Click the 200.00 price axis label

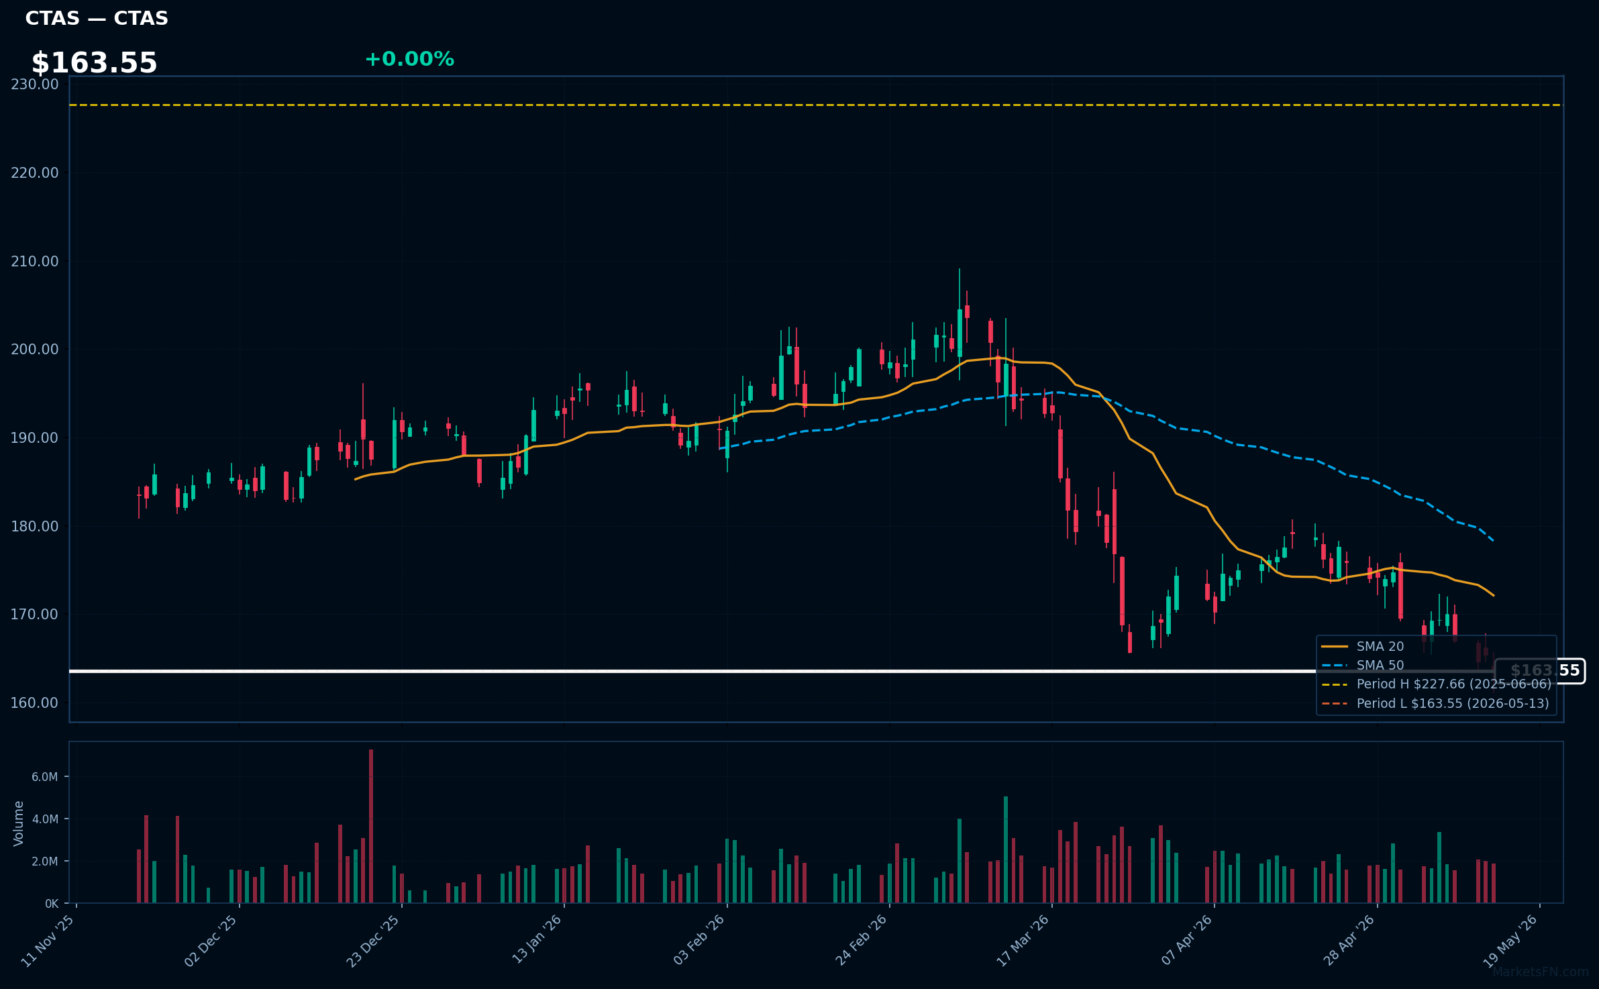pyautogui.click(x=35, y=349)
